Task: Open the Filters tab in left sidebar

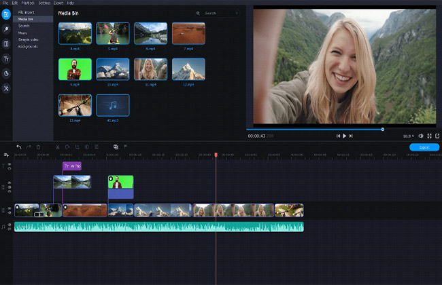Action: tap(6, 29)
